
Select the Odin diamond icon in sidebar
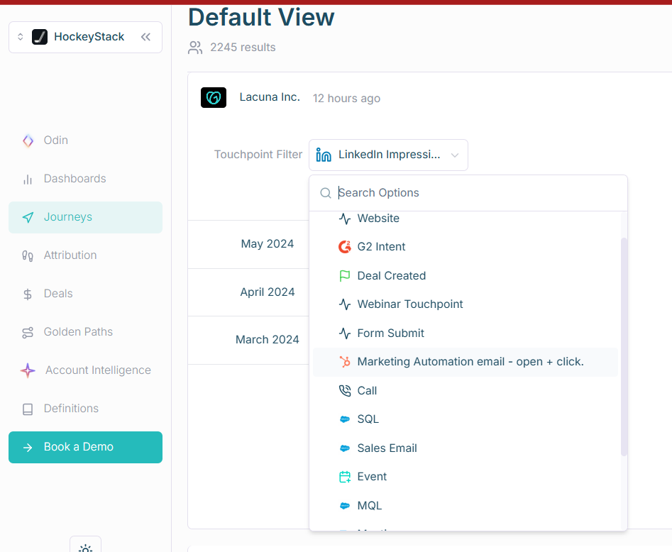[x=28, y=140]
